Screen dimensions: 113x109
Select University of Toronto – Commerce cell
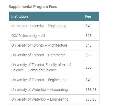46,55
